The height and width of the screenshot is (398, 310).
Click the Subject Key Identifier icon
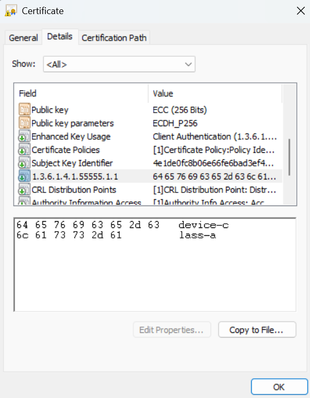[x=24, y=163]
